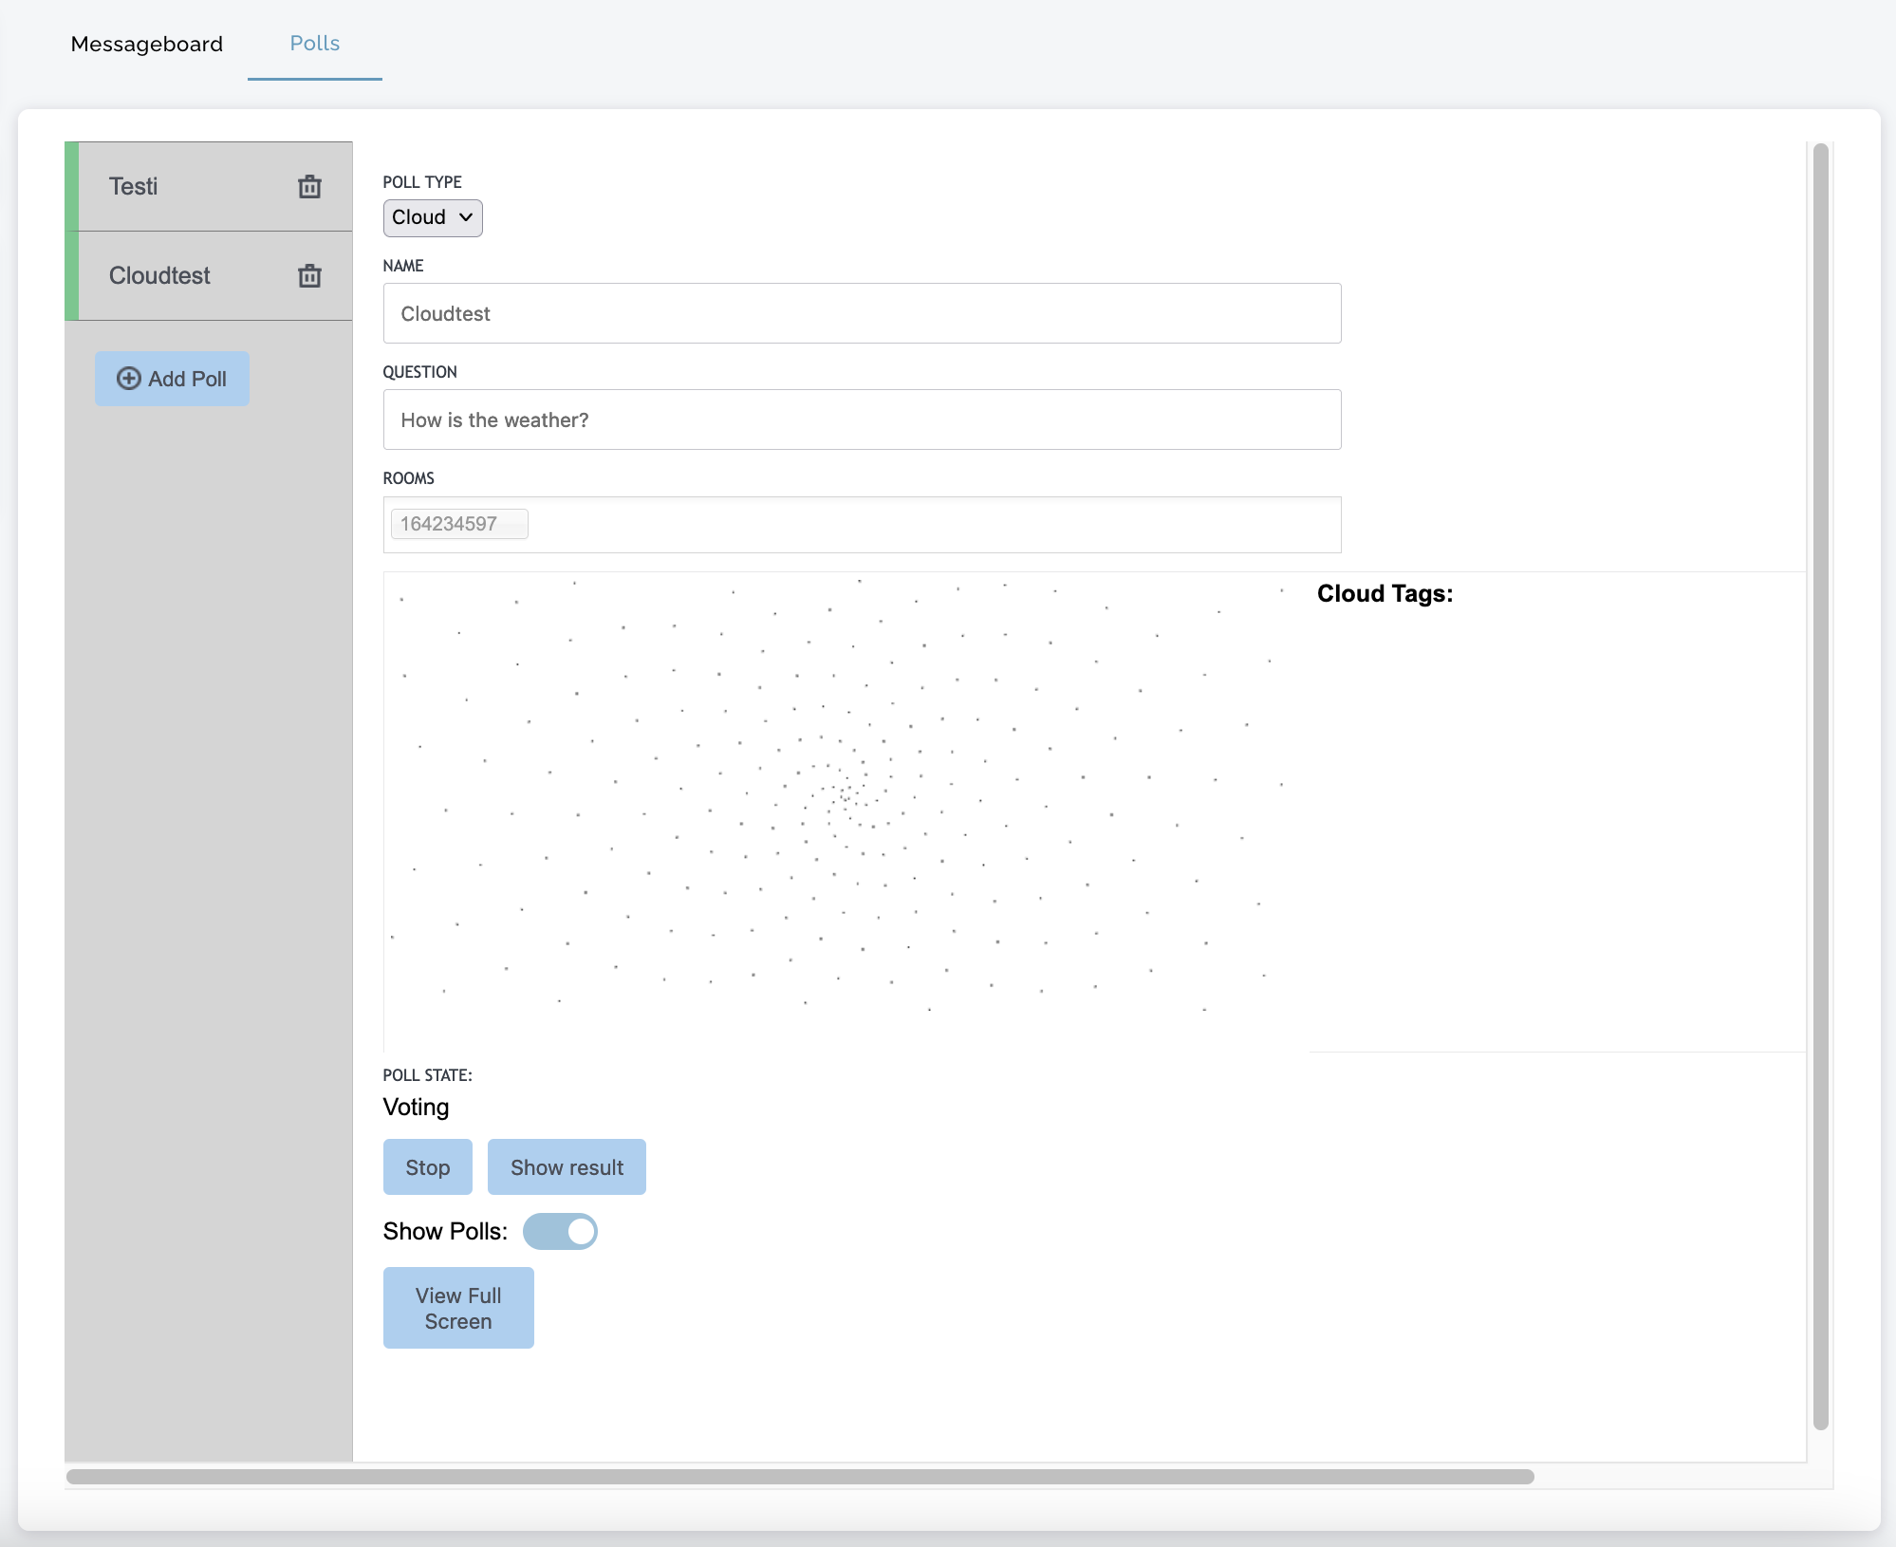This screenshot has height=1547, width=1896.
Task: Open the Poll Type dropdown
Action: [x=433, y=217]
